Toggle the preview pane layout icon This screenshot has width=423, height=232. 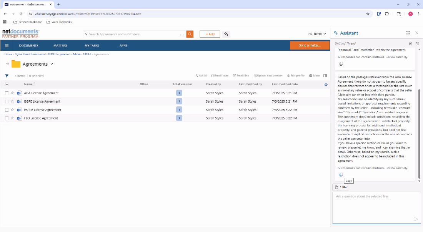[325, 76]
